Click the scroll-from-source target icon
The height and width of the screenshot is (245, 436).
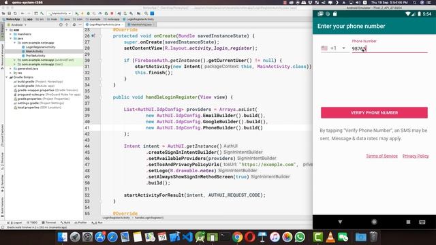tap(61, 24)
